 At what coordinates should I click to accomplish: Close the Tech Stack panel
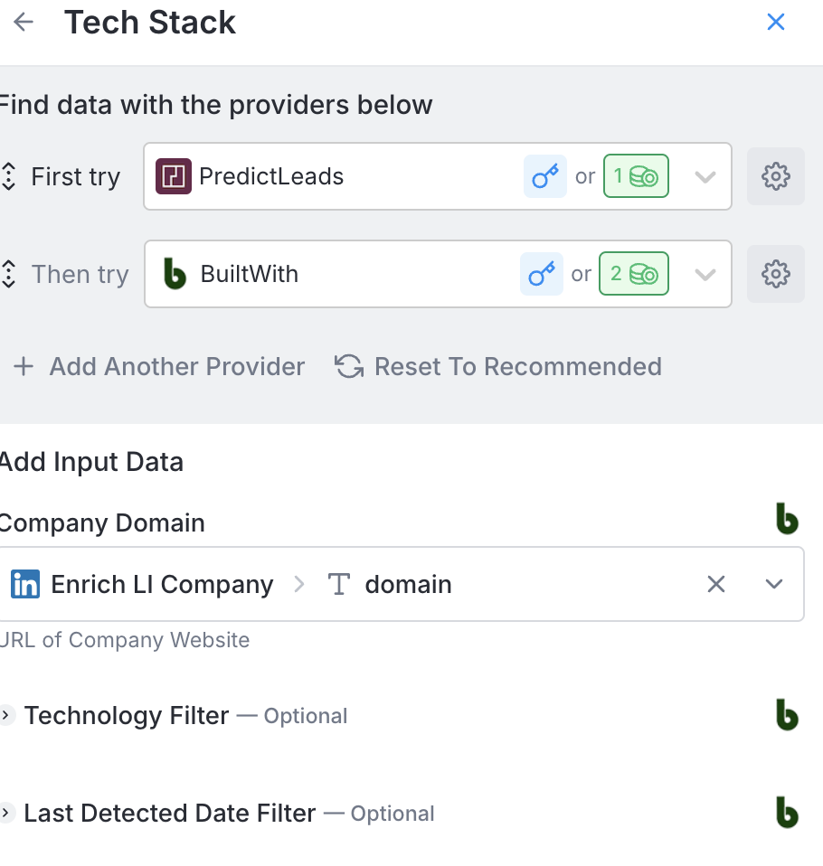click(x=775, y=23)
